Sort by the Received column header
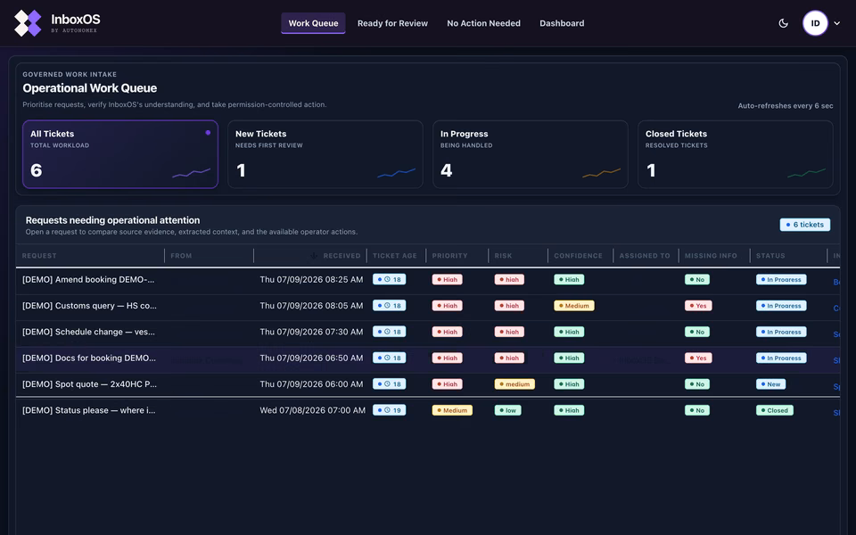The height and width of the screenshot is (535, 856). [x=342, y=256]
